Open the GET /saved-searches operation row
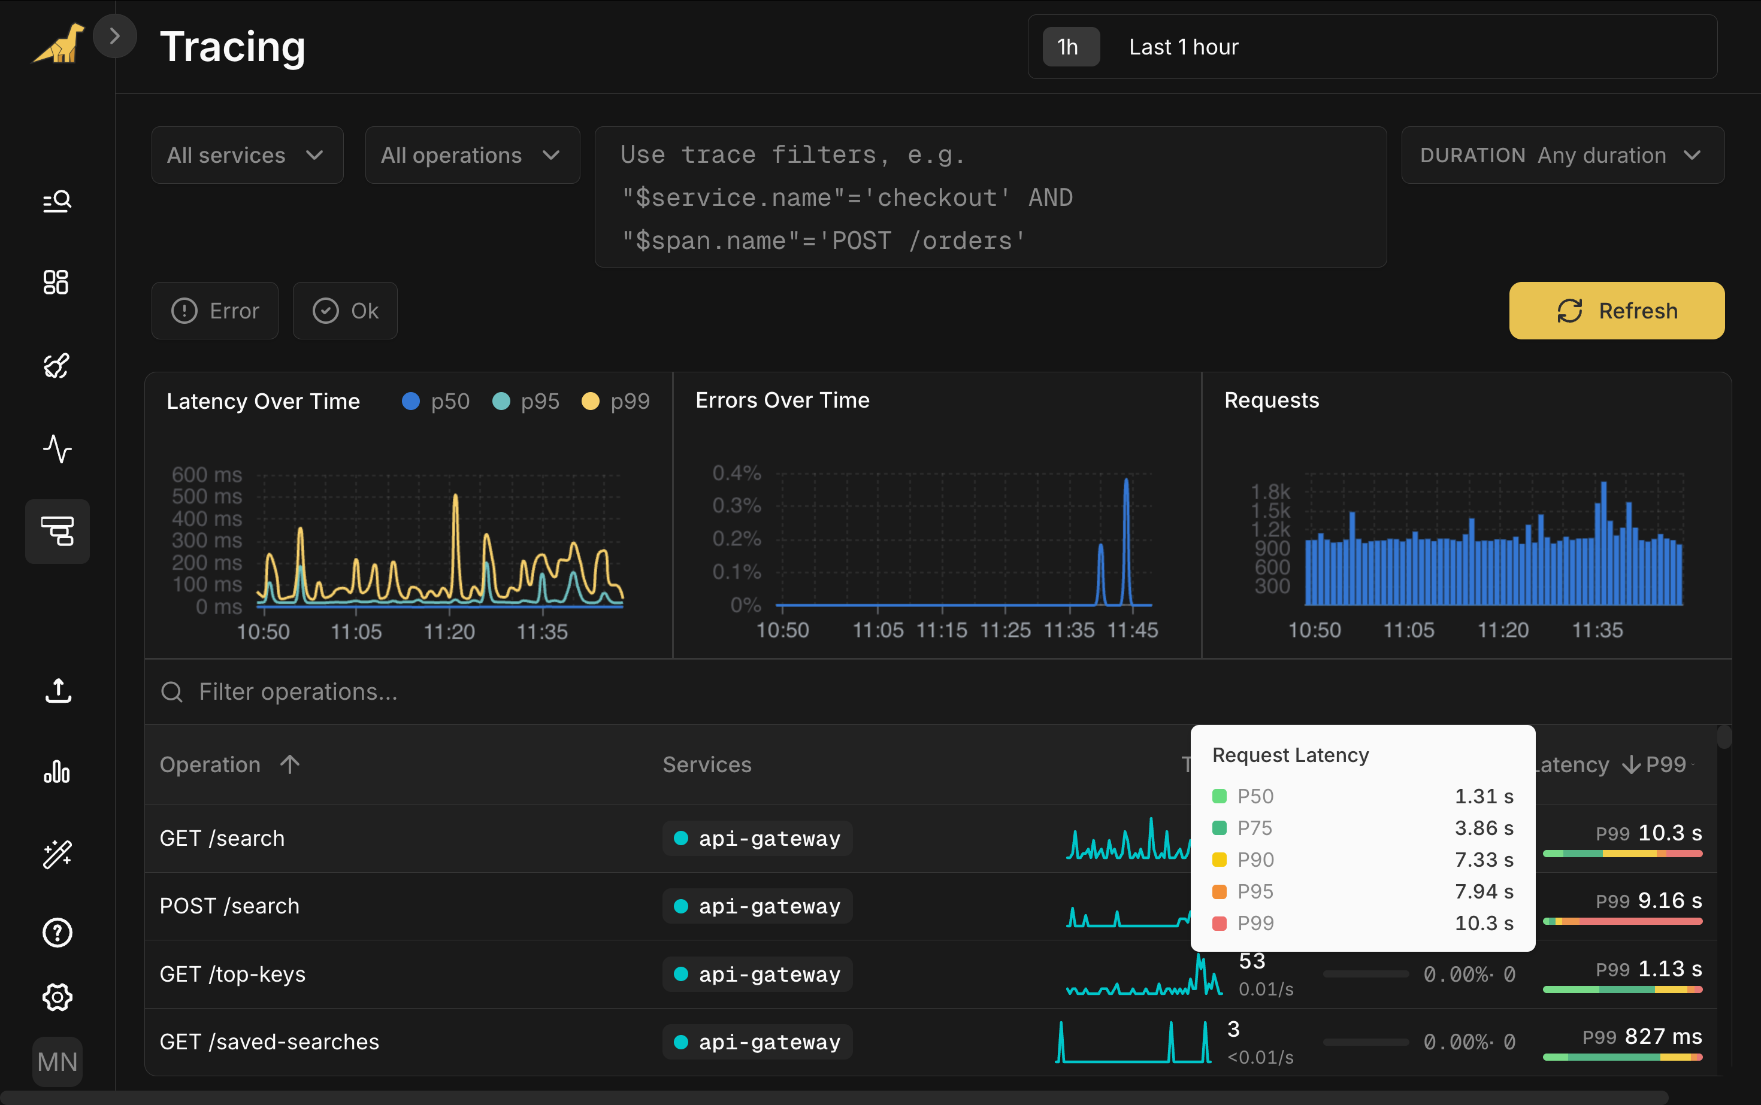Viewport: 1761px width, 1105px height. 930,1042
